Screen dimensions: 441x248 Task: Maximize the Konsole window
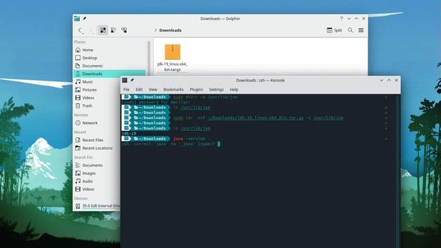(x=389, y=80)
